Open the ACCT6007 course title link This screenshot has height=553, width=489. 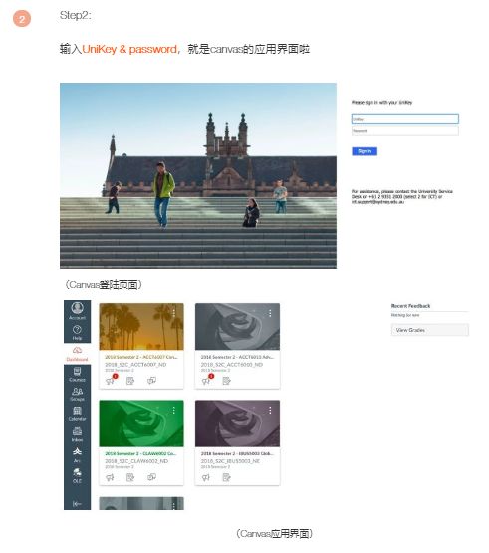click(x=141, y=357)
